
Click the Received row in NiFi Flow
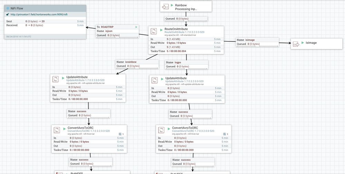click(x=45, y=25)
